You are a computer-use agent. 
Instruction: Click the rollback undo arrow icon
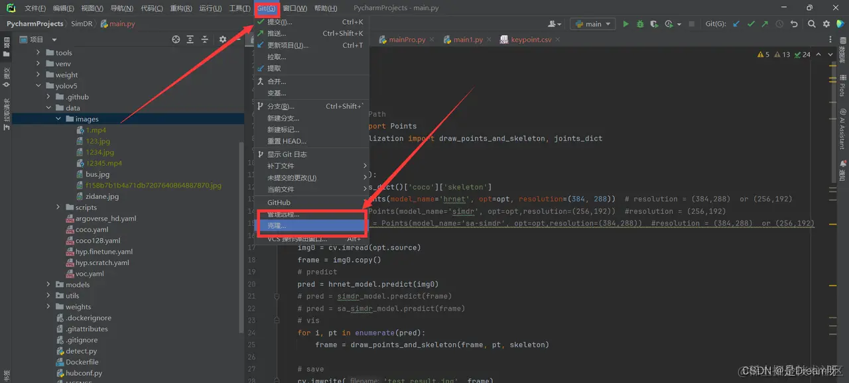point(794,24)
